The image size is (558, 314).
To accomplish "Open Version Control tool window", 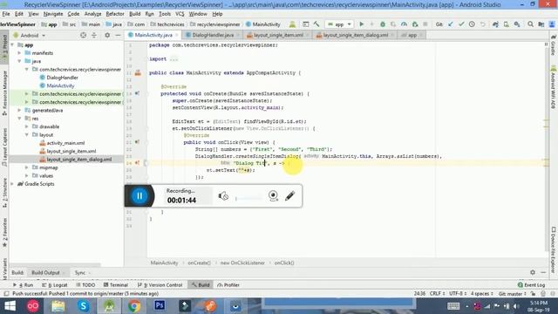I will pos(160,285).
